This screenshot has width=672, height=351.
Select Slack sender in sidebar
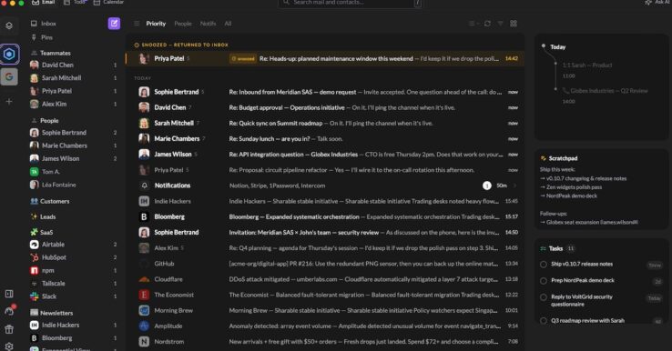73,296
